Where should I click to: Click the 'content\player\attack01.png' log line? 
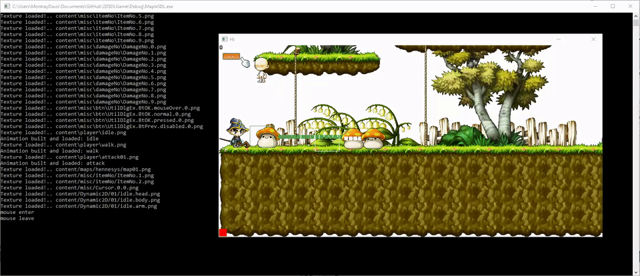[69, 157]
